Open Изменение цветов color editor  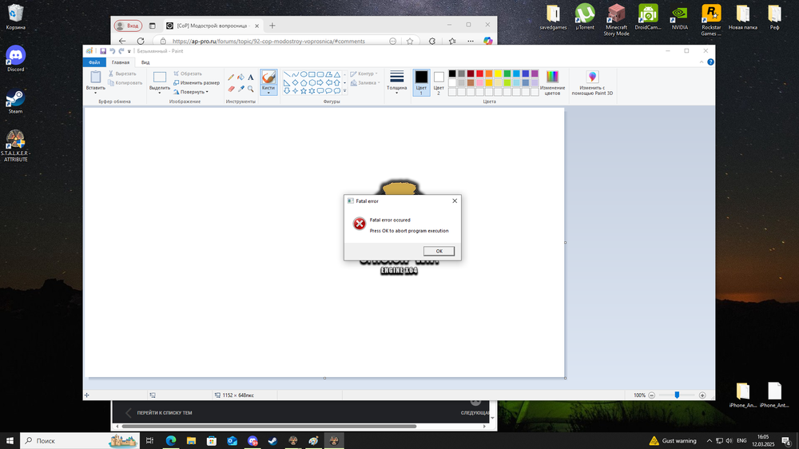coord(552,82)
